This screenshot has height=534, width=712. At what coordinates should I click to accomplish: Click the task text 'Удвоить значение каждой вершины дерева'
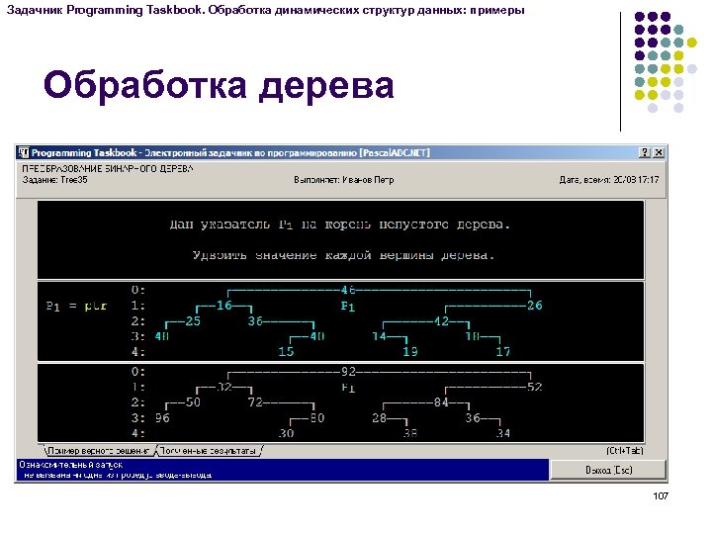tap(344, 255)
